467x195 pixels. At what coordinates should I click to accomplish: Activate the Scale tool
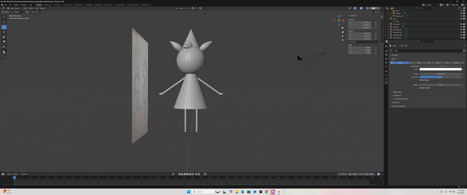4,37
